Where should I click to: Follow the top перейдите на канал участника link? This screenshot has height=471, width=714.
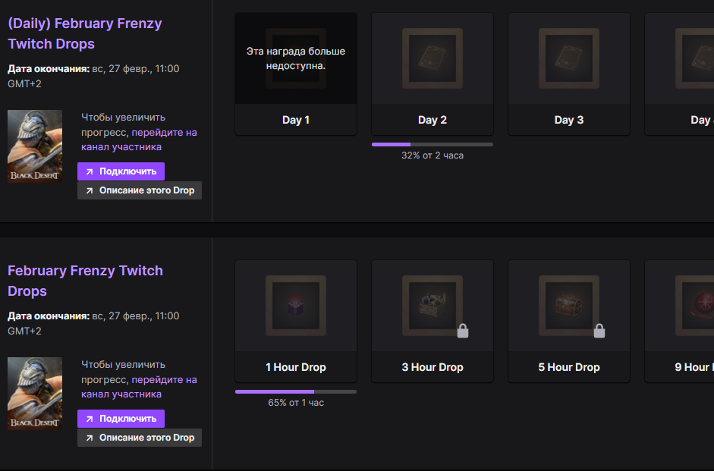[x=139, y=140]
